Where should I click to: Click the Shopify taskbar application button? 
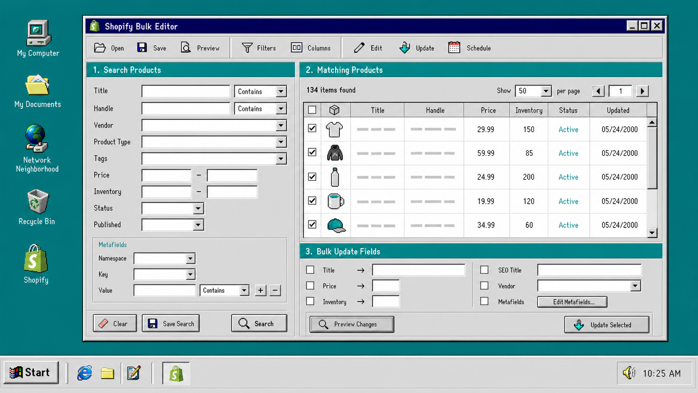(x=176, y=373)
